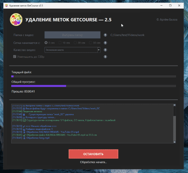
Task: Click the dropdown arrow of quality combo box
Action: [99, 50]
